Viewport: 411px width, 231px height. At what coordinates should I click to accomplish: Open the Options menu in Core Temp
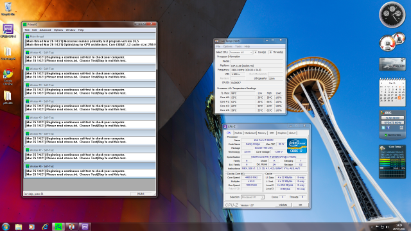click(x=227, y=46)
